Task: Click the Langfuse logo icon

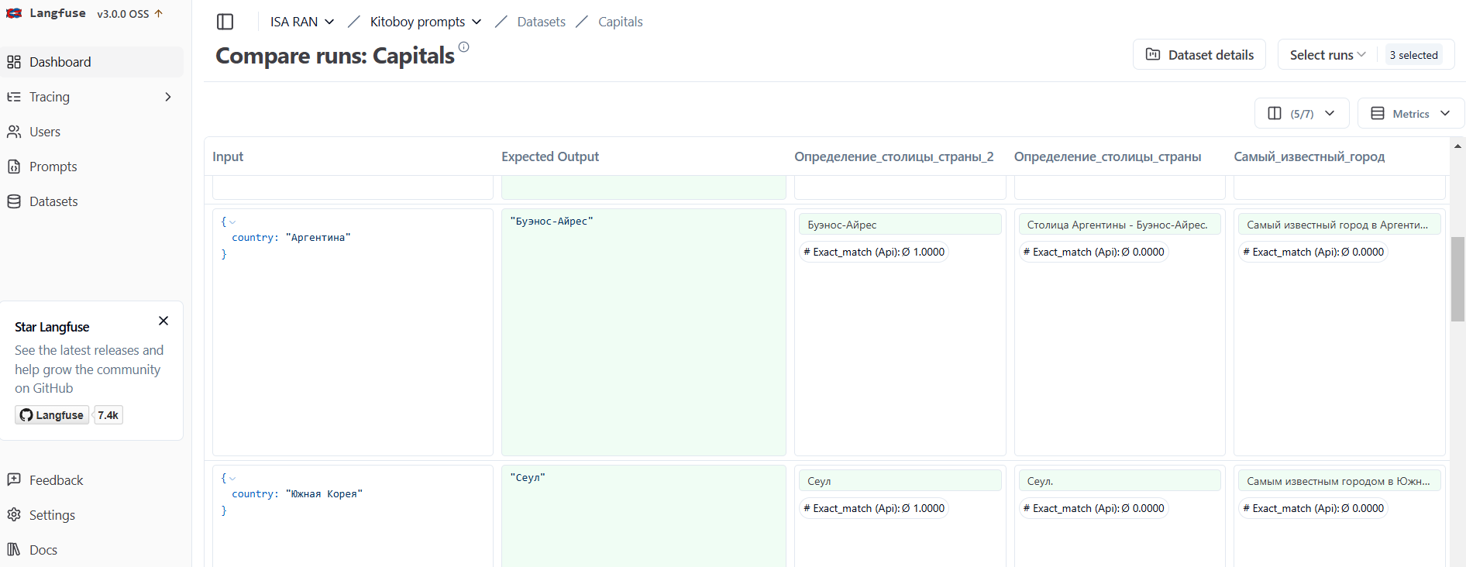Action: point(14,13)
